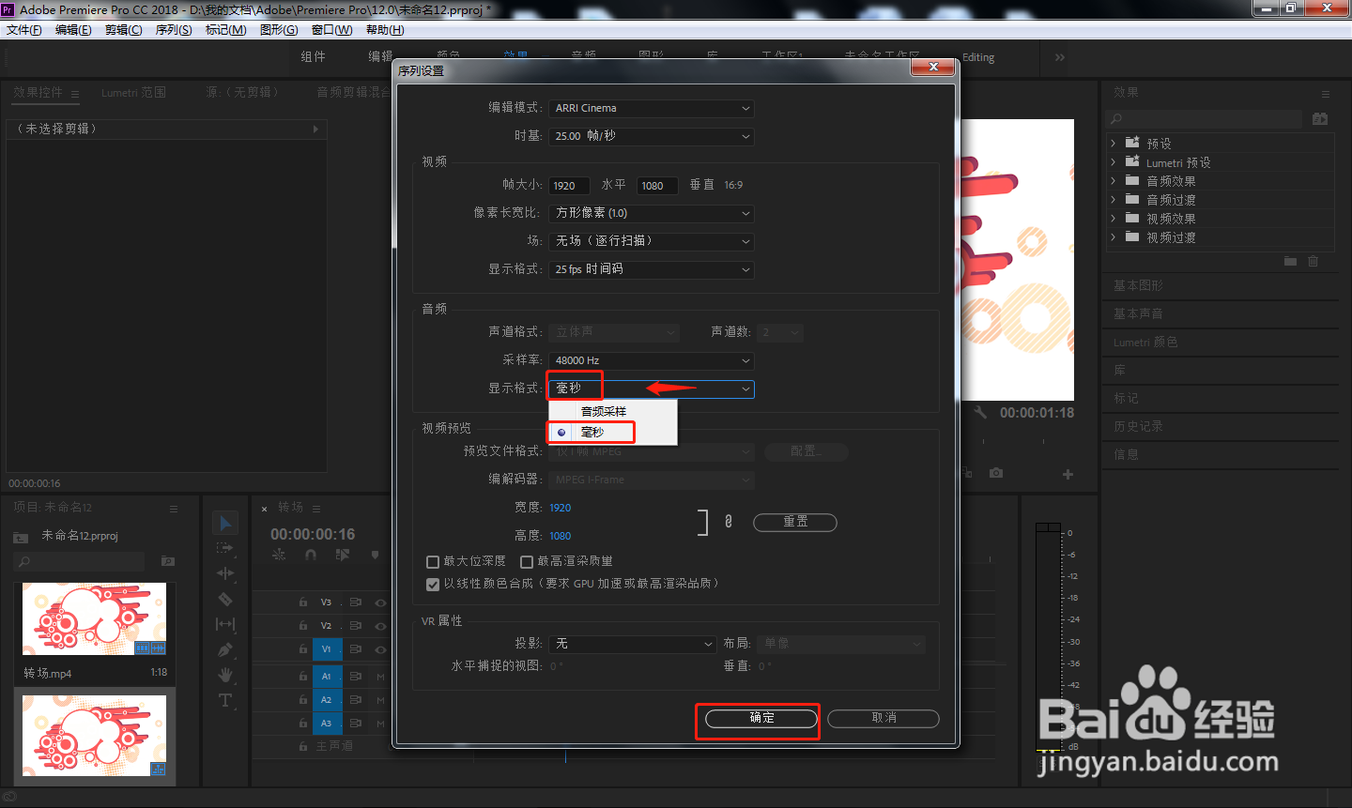Select the Selection arrow tool

click(x=225, y=523)
